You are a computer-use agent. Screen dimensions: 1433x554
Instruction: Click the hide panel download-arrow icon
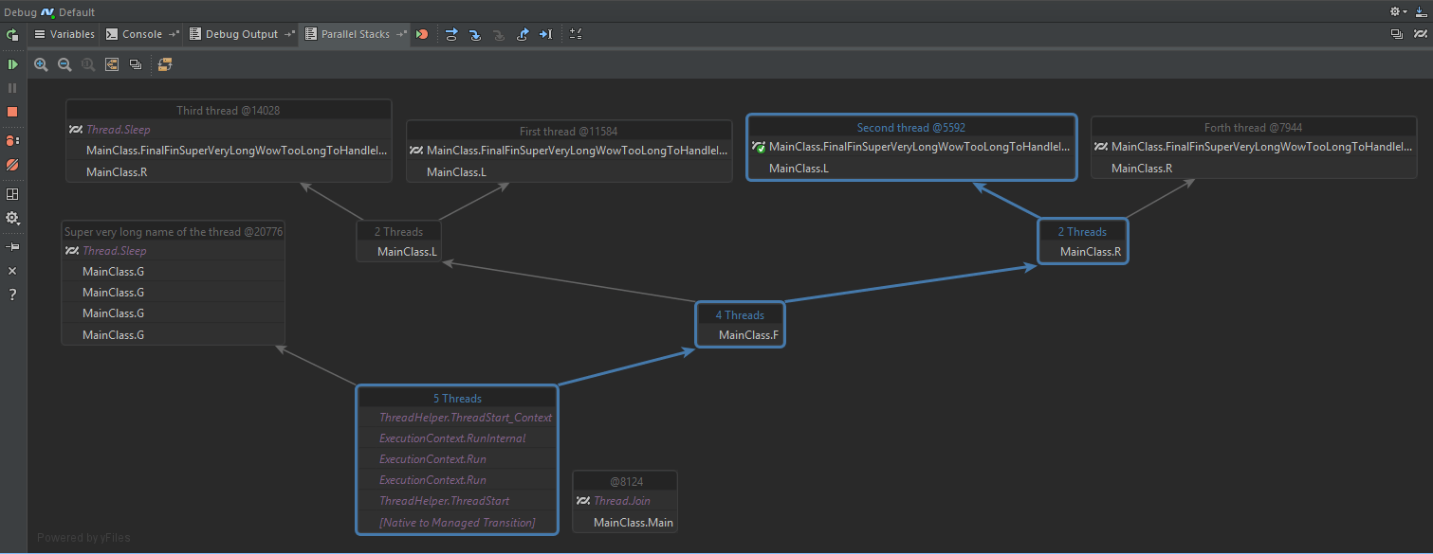click(x=1420, y=11)
